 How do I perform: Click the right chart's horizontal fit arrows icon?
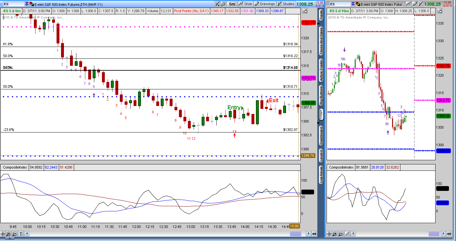click(x=449, y=234)
